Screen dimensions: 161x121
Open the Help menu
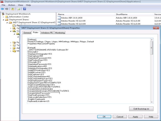pyautogui.click(x=28, y=5)
